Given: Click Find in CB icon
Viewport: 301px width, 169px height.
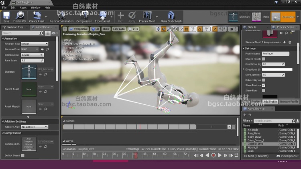Looking at the screenshot, I should pos(20,17).
